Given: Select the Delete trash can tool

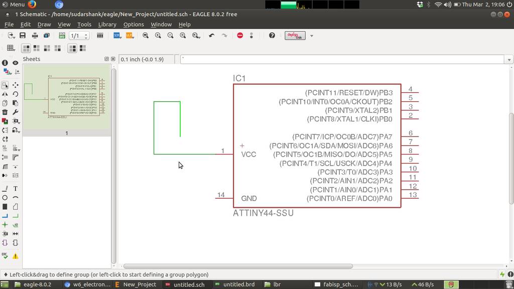Looking at the screenshot, I should pos(5,112).
